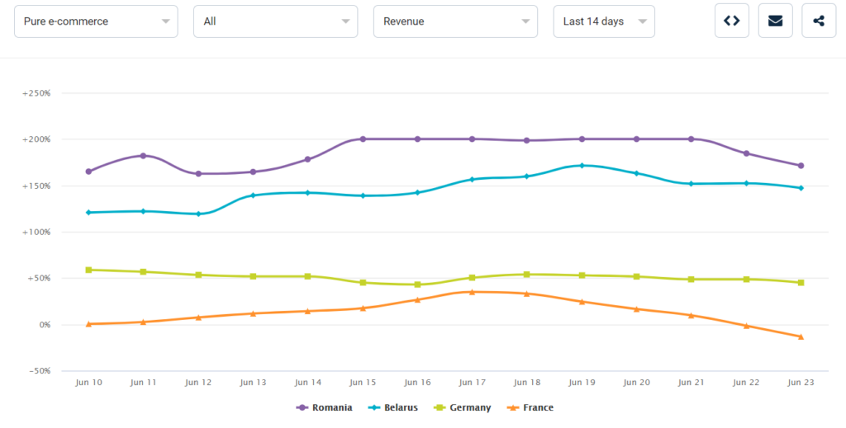
Task: Click the Germany data point at Jun 16
Action: [x=417, y=285]
